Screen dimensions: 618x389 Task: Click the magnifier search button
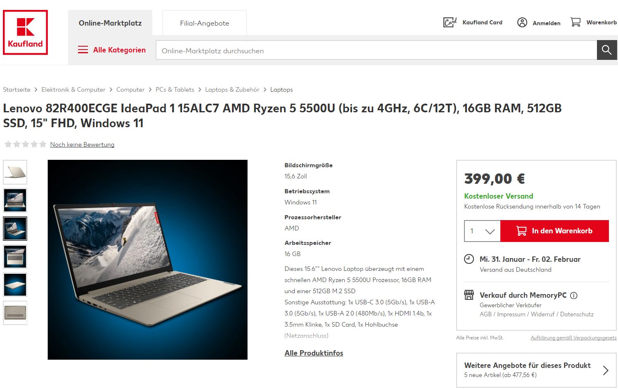click(x=607, y=50)
